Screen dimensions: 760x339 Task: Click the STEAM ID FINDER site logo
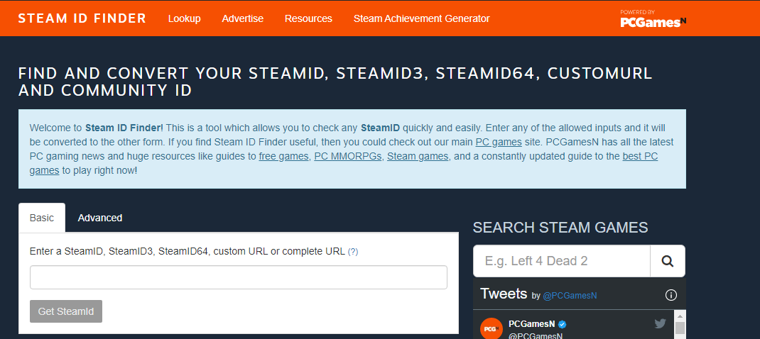(82, 18)
